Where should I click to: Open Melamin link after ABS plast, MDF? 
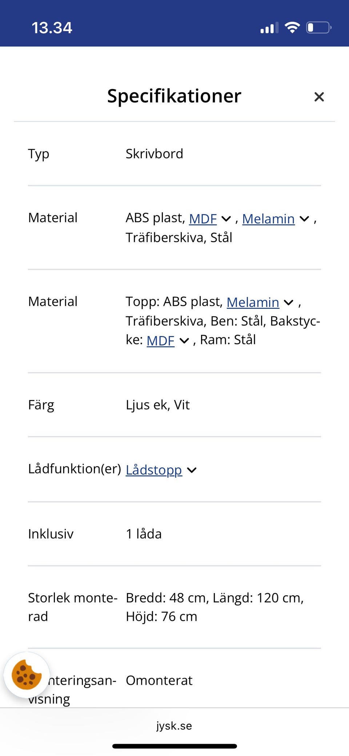268,219
